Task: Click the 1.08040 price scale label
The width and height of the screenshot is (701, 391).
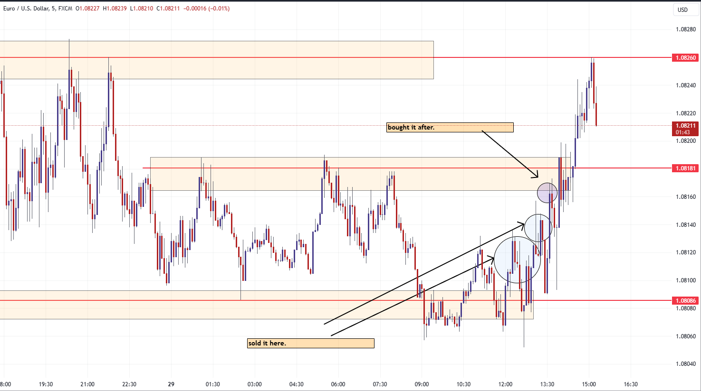Action: pos(685,364)
